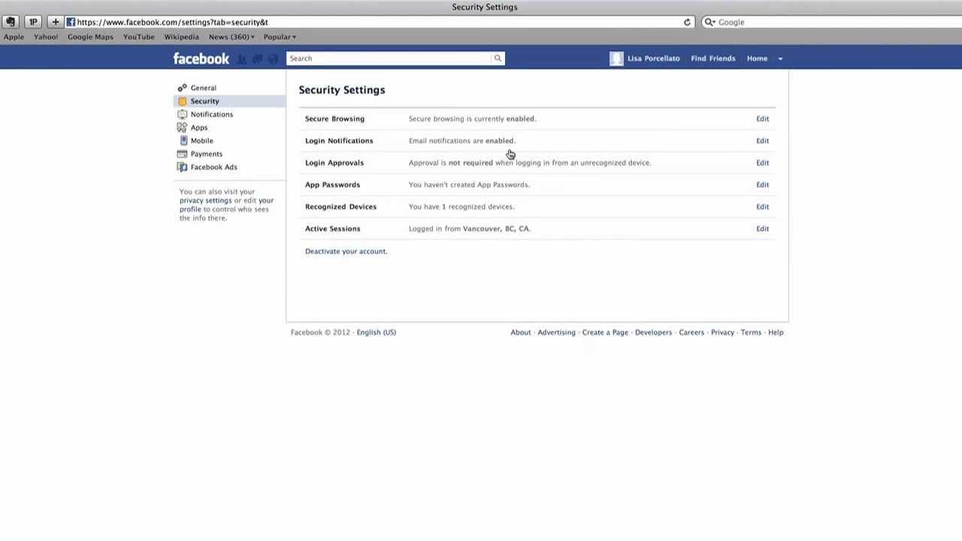Click the Privacy footer link

722,332
